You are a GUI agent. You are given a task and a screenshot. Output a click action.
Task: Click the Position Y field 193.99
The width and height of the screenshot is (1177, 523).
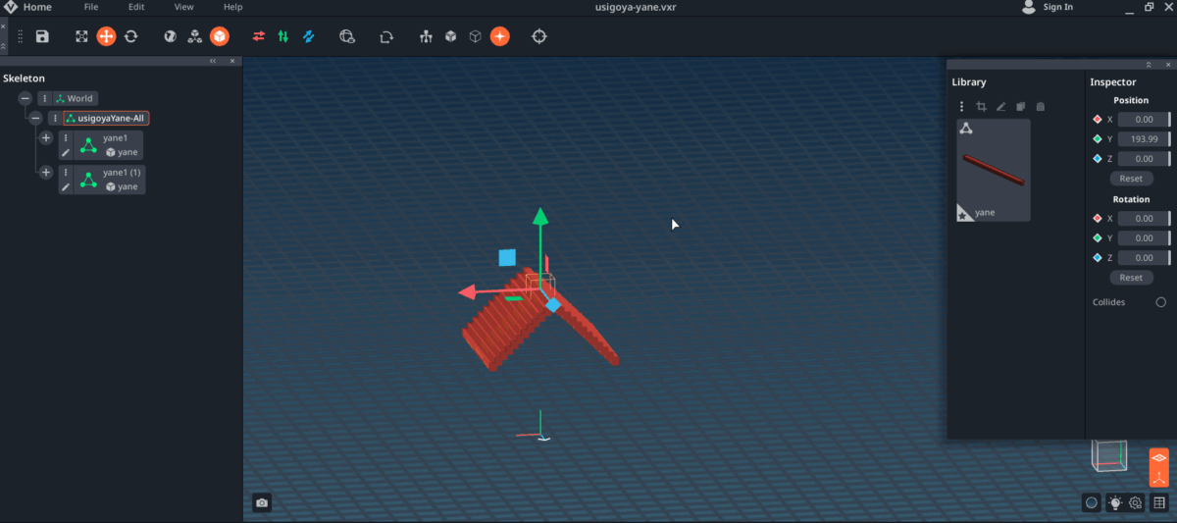pos(1144,139)
